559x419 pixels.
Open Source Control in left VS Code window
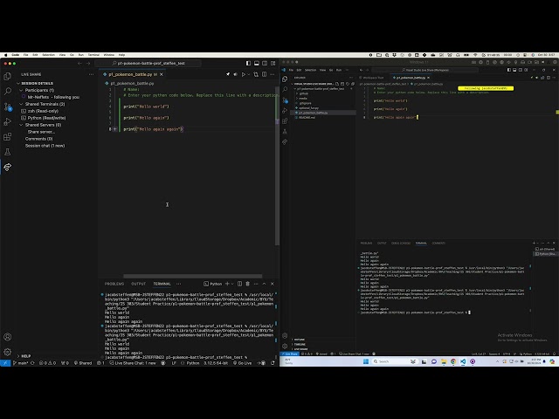click(7, 106)
